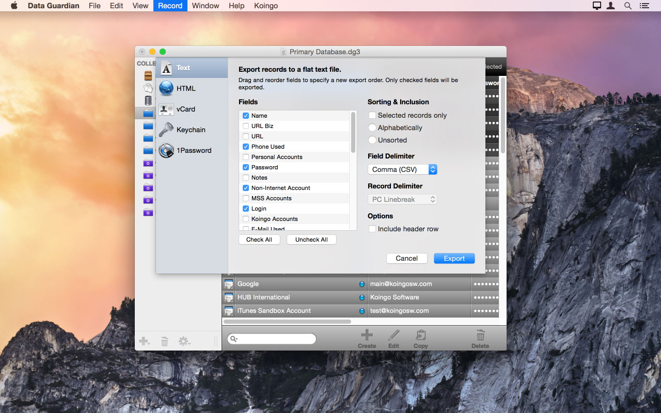Uncheck the Login field checkbox
661x413 pixels.
246,209
